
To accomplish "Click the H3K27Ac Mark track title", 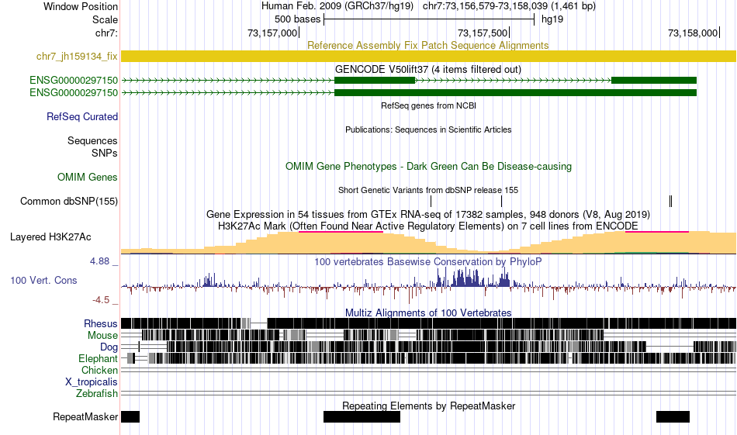I will click(428, 226).
